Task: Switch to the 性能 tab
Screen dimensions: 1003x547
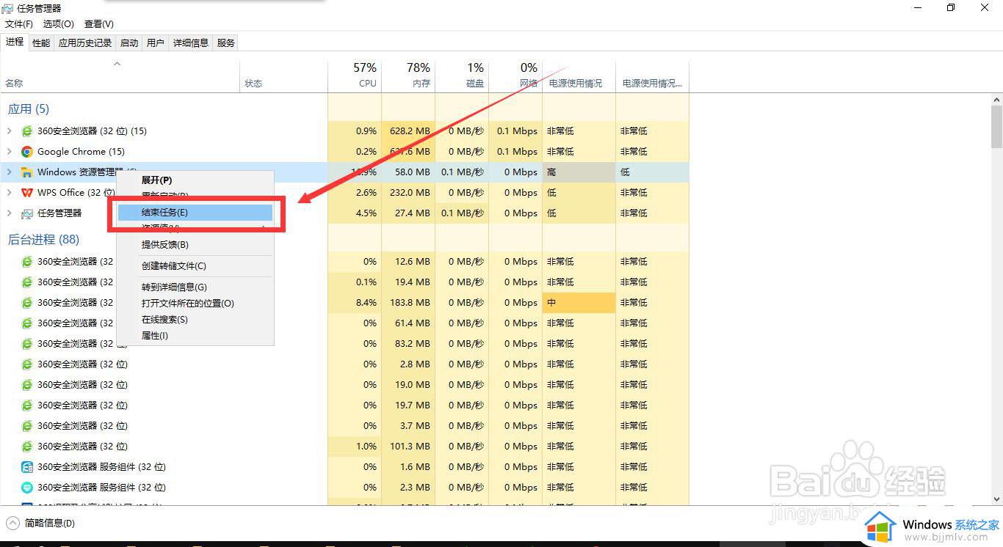Action: [x=41, y=43]
